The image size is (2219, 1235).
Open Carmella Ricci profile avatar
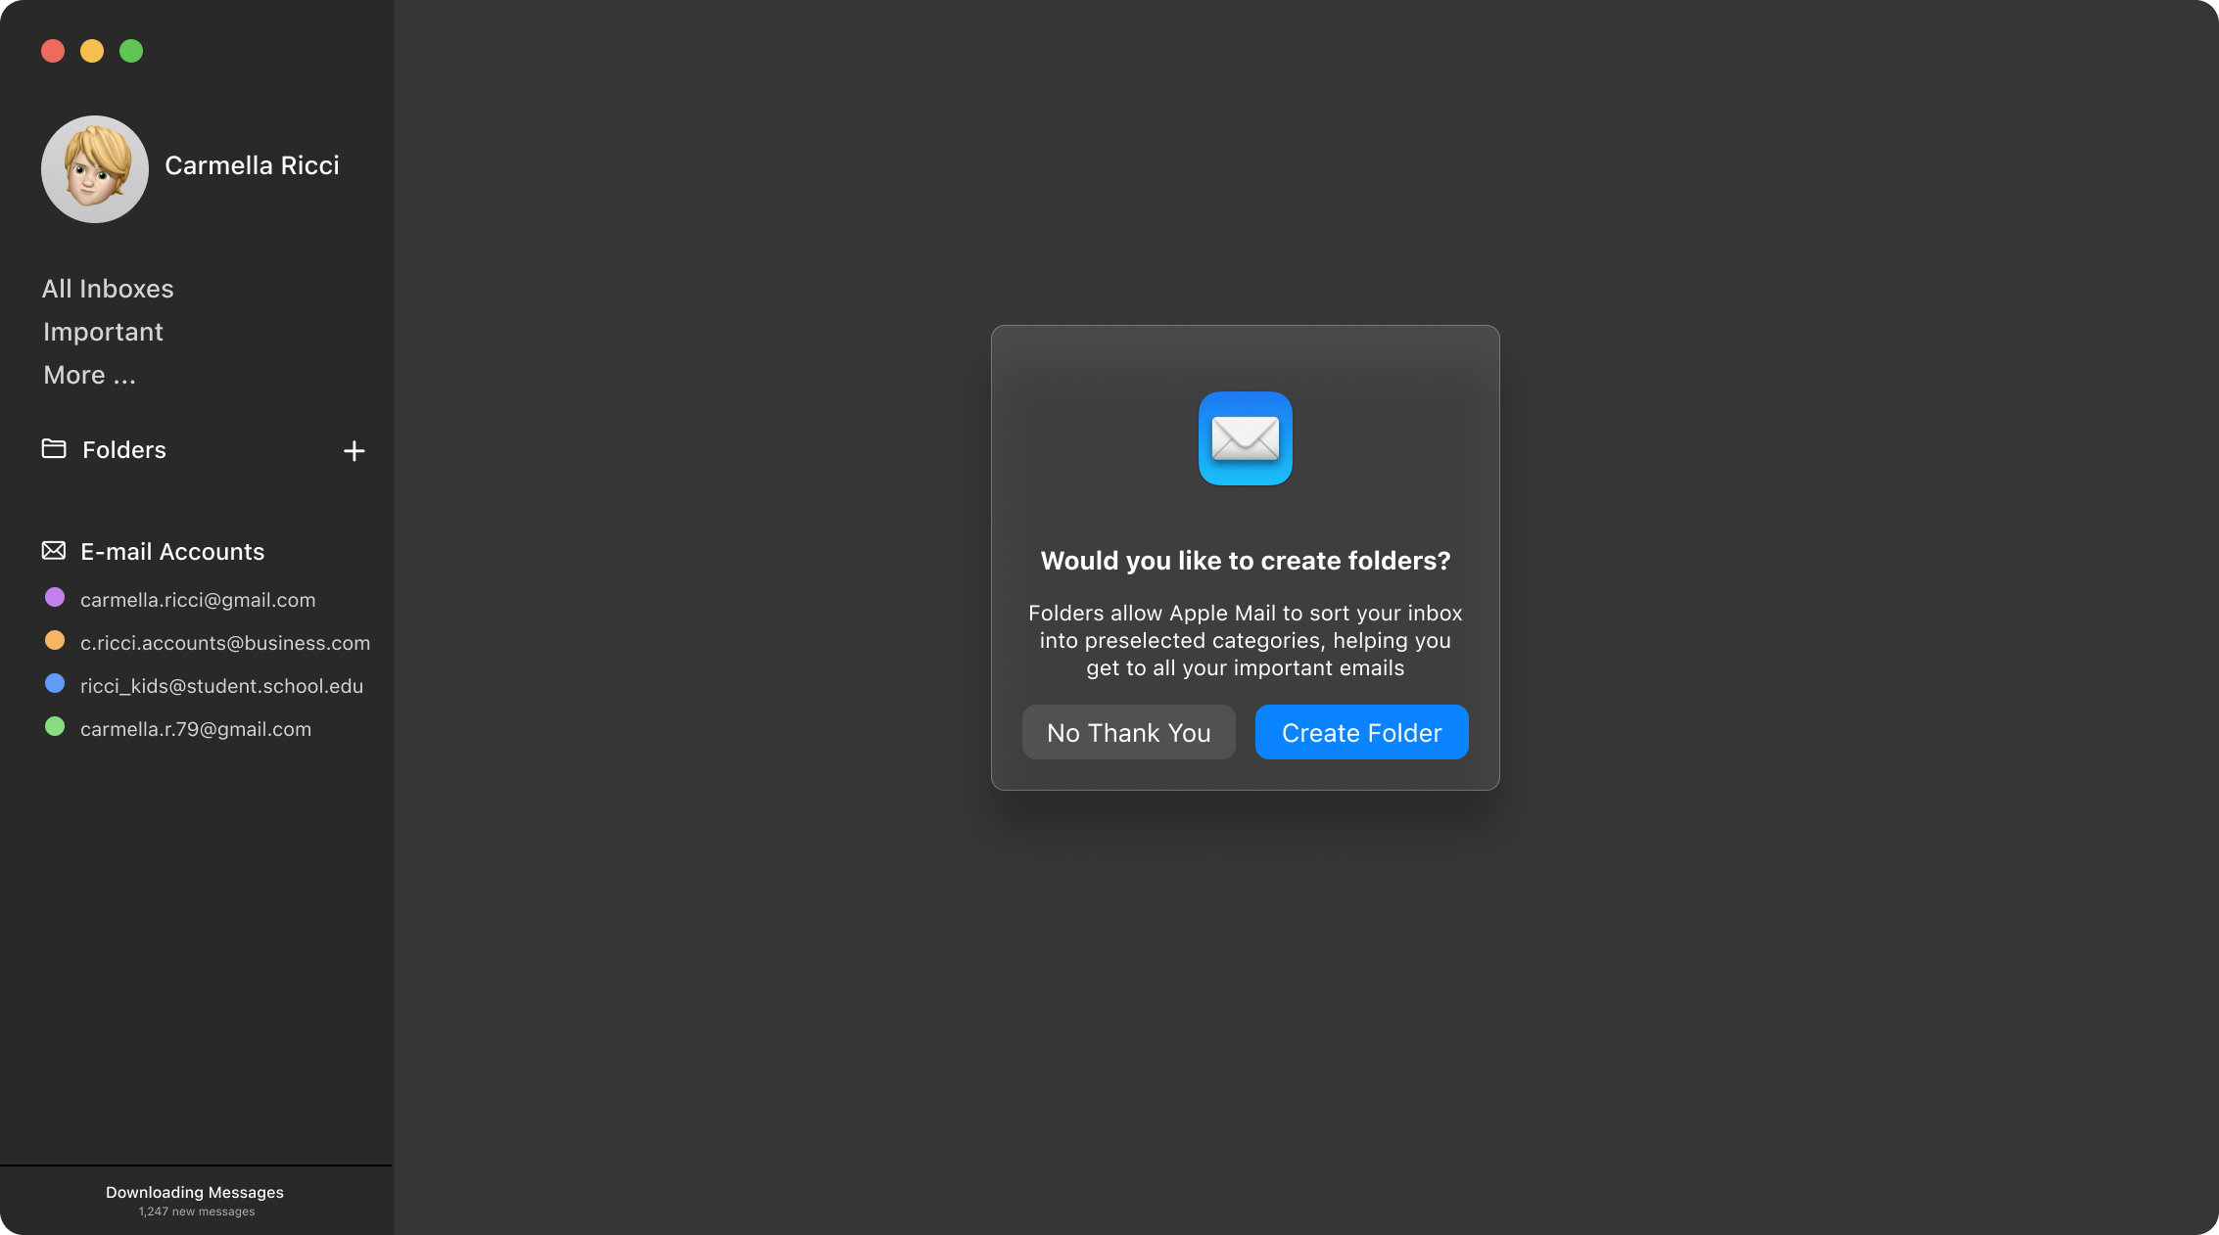tap(95, 169)
